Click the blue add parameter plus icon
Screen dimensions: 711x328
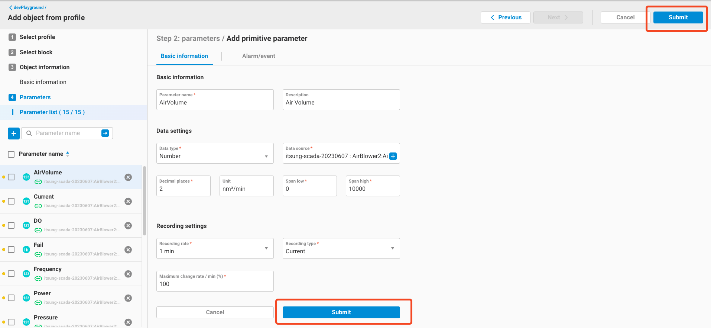pyautogui.click(x=14, y=133)
